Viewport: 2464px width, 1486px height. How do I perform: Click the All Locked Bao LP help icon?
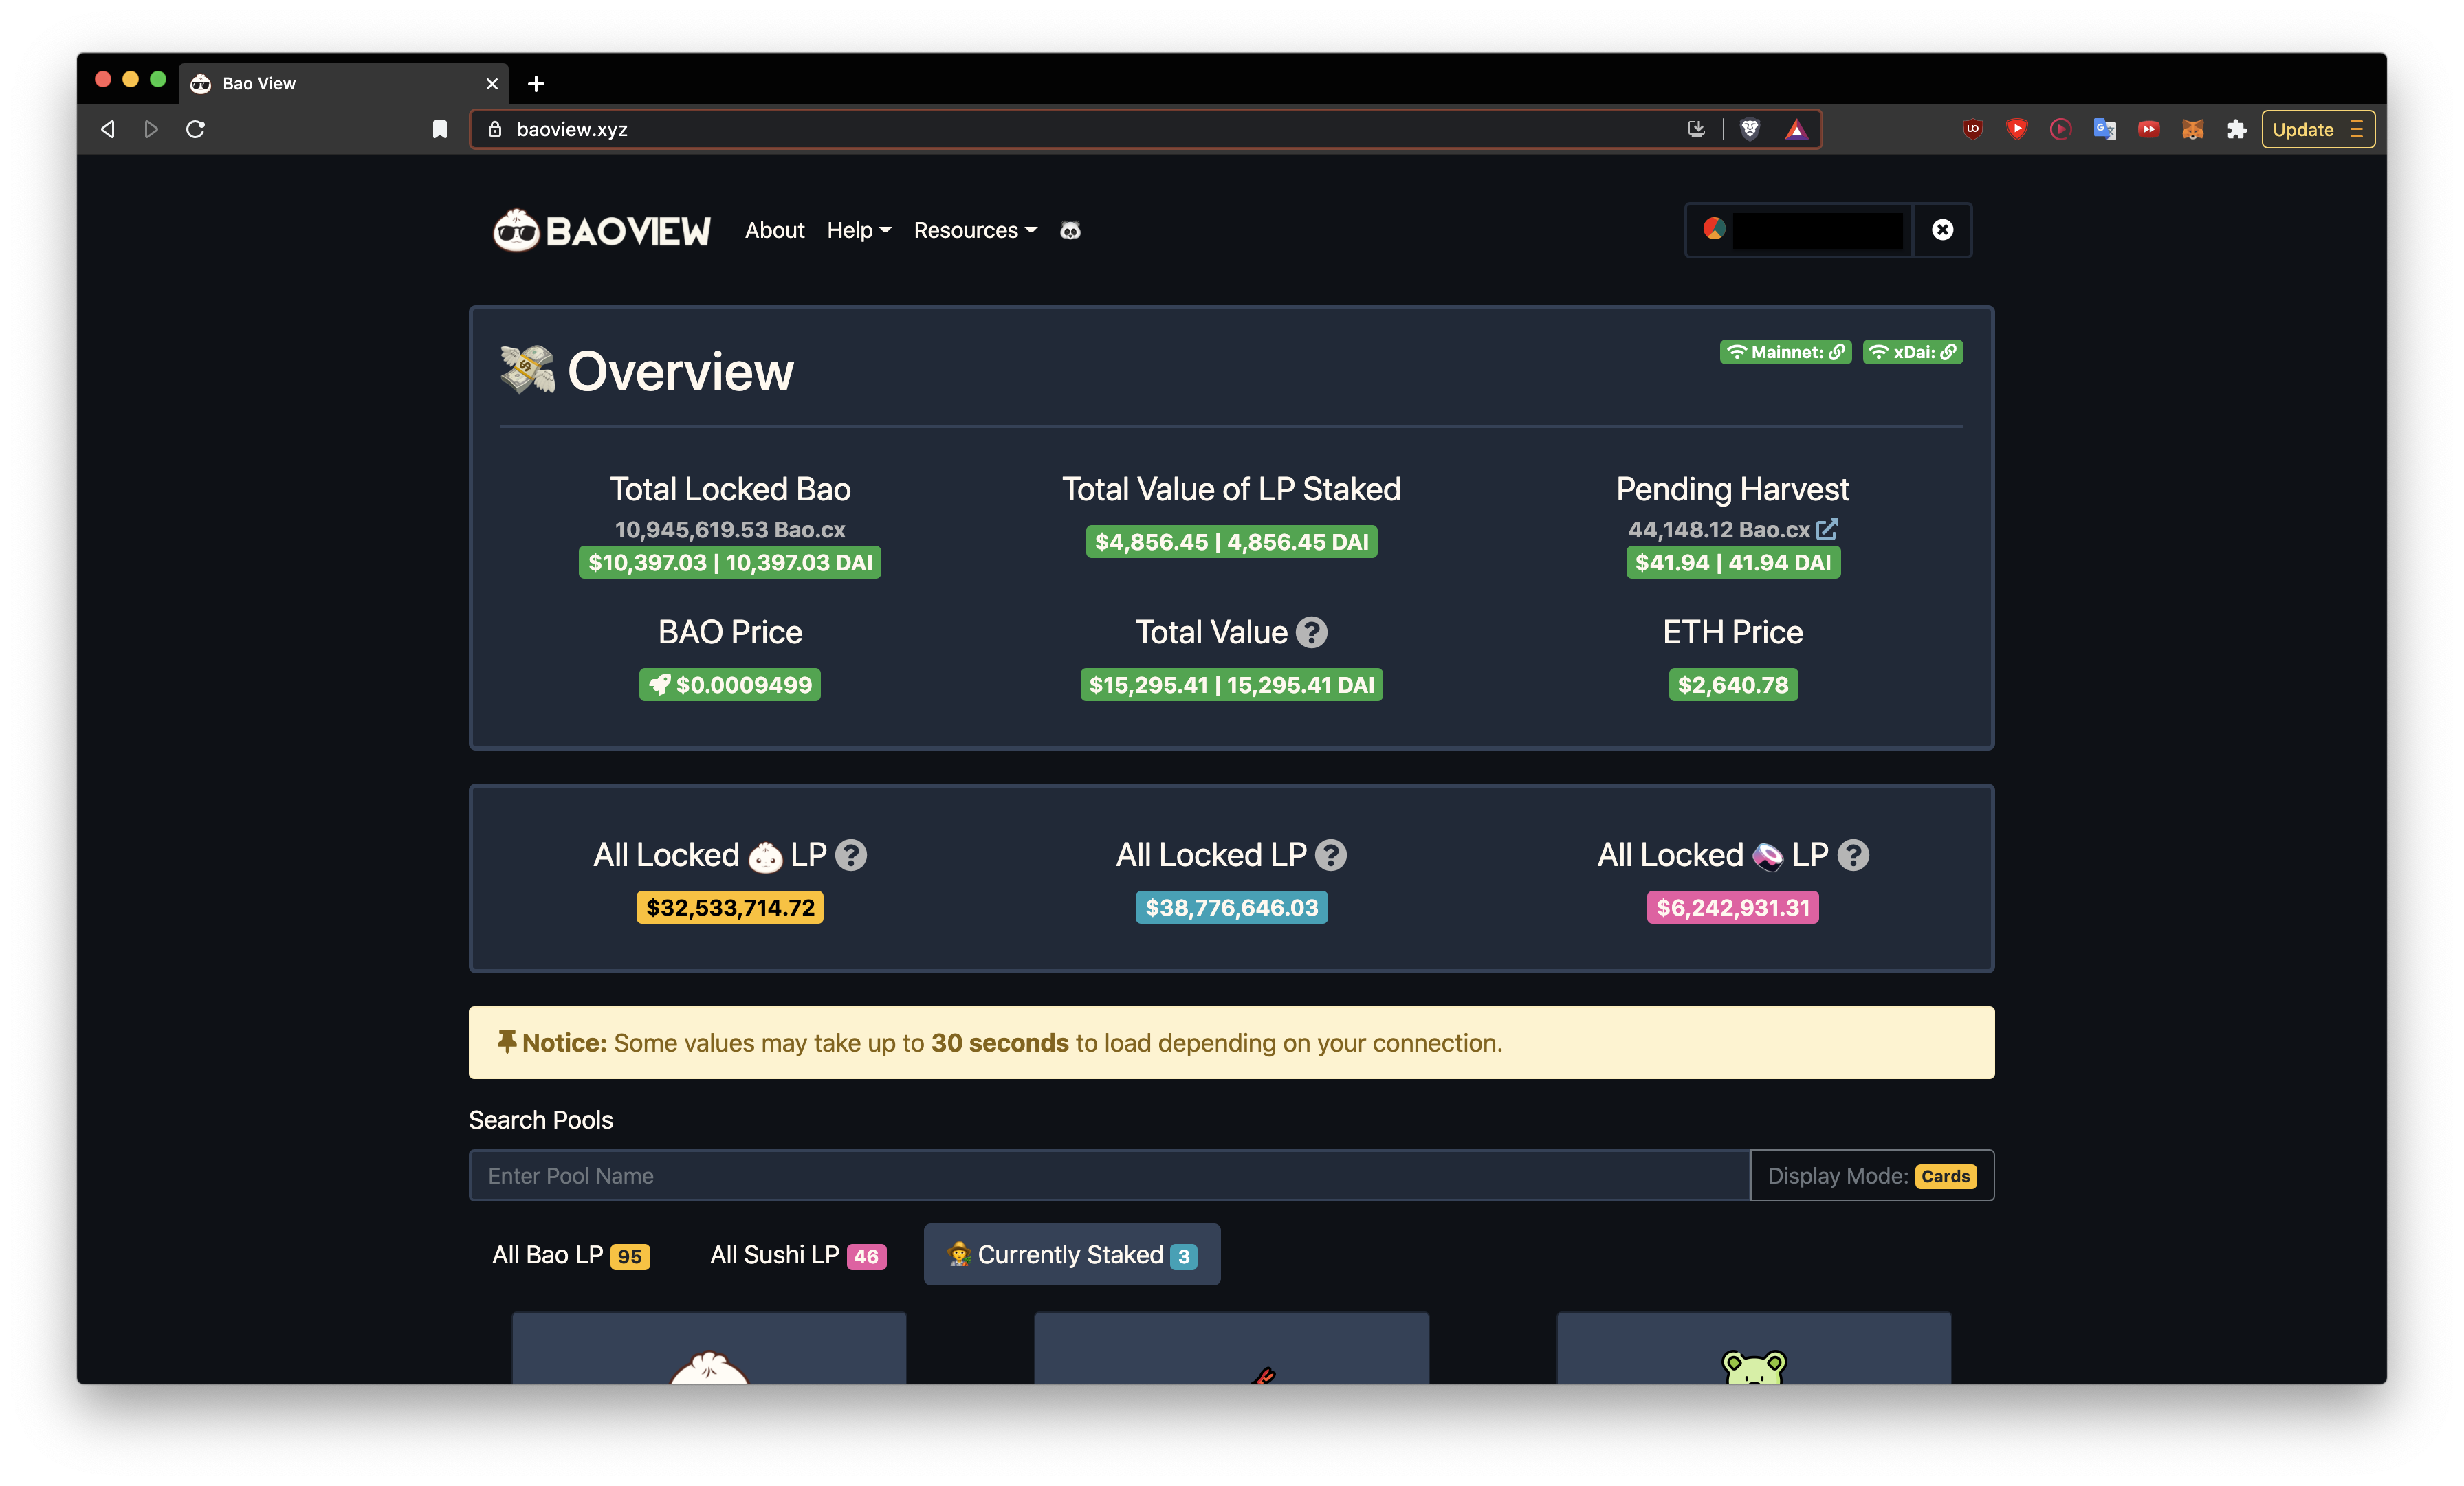pos(851,855)
